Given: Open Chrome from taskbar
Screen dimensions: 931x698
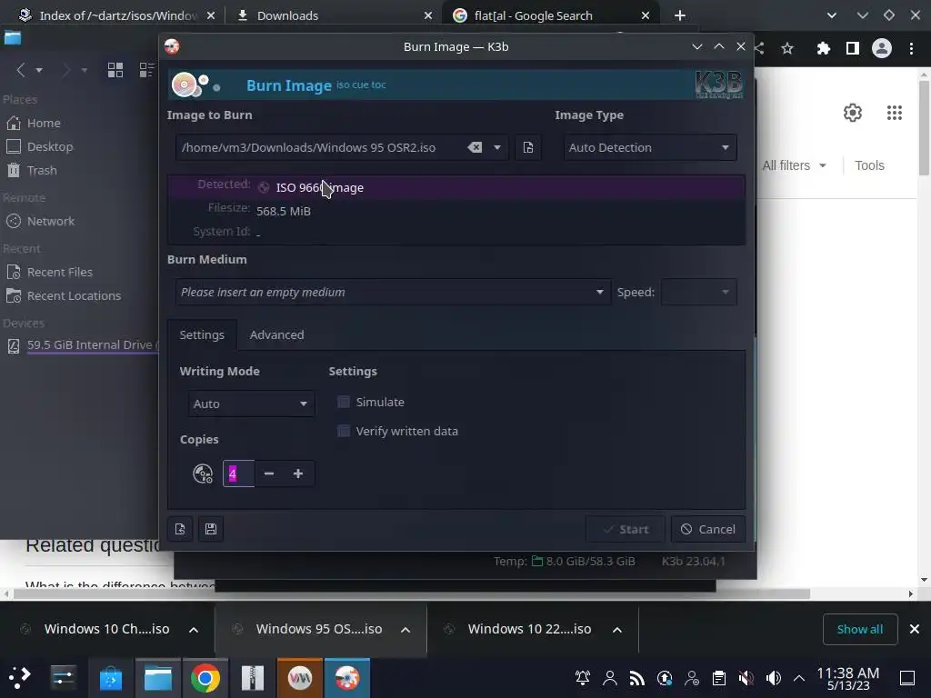Looking at the screenshot, I should pyautogui.click(x=205, y=678).
